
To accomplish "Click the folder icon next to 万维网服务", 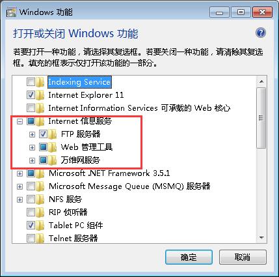I will pyautogui.click(x=53, y=160).
